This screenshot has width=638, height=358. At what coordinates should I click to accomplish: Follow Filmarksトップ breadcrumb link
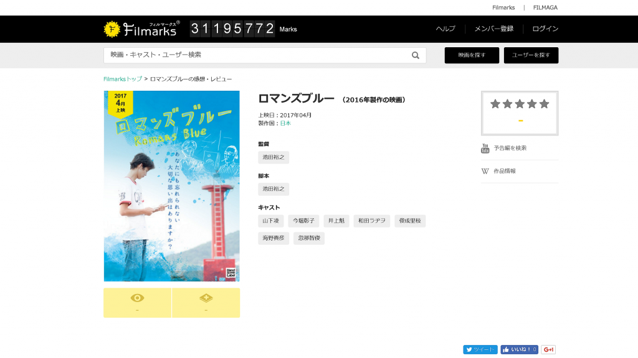123,79
